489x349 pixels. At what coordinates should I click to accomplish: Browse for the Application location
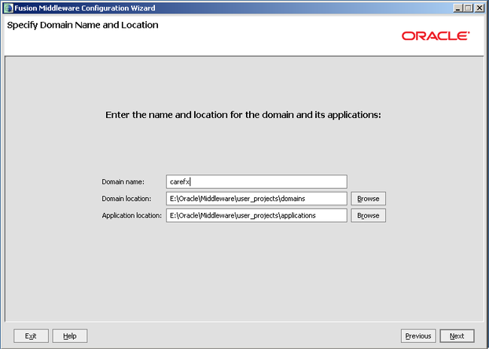pyautogui.click(x=368, y=216)
